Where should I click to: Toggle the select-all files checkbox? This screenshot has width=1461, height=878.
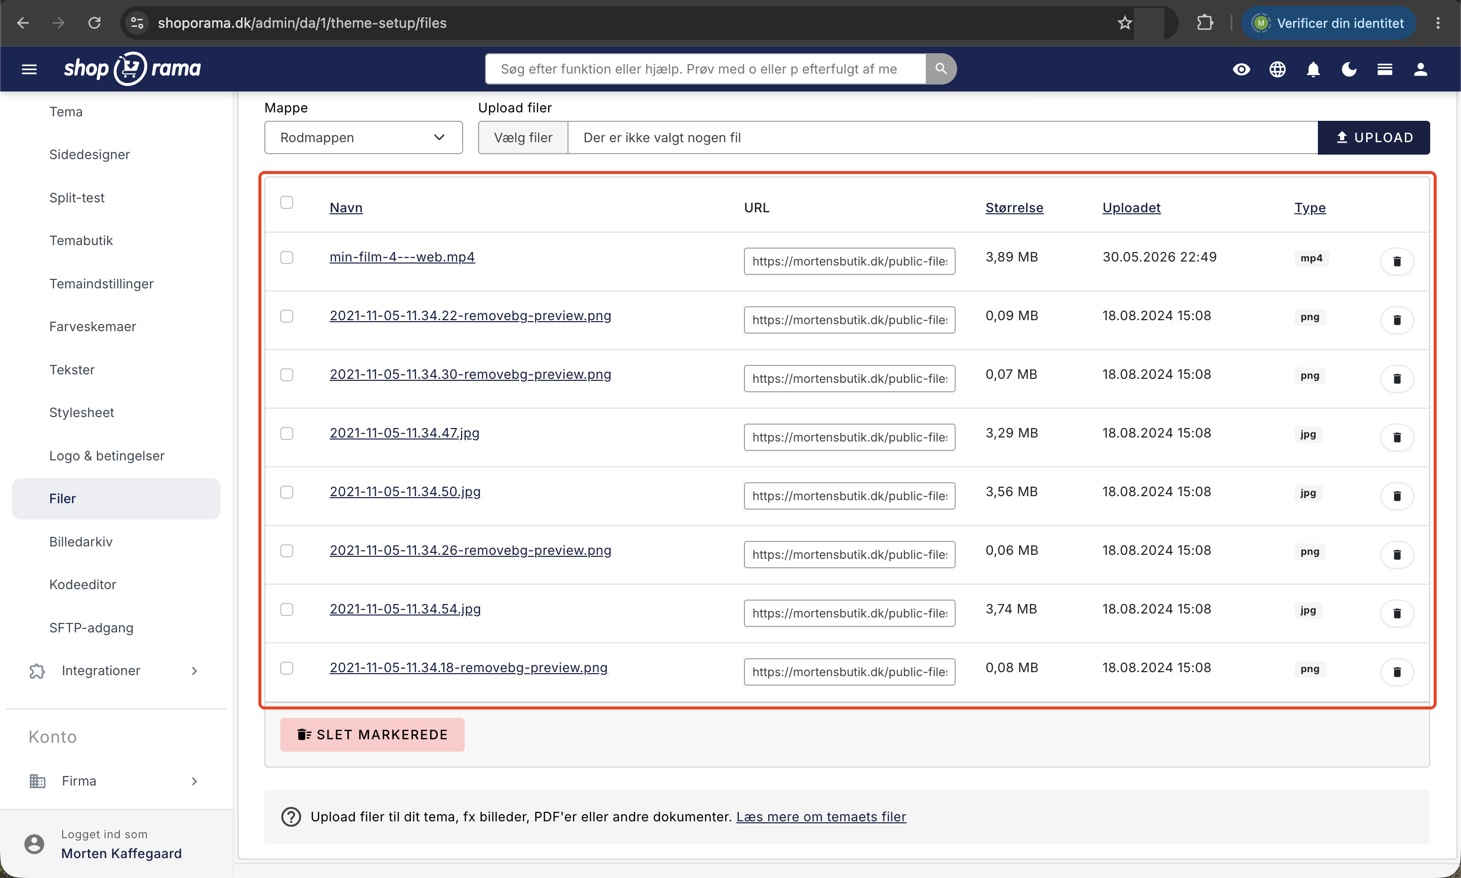coord(287,202)
